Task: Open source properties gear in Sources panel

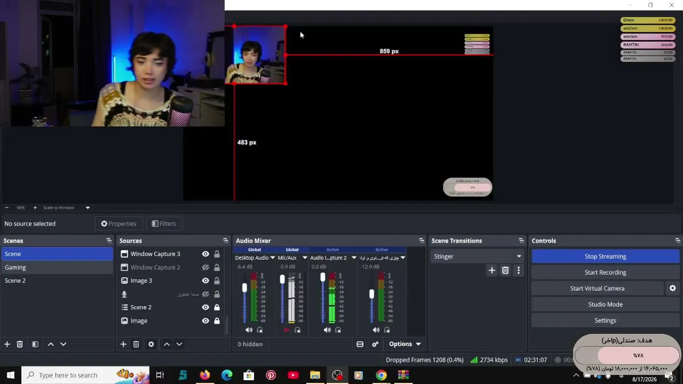Action: (151, 345)
